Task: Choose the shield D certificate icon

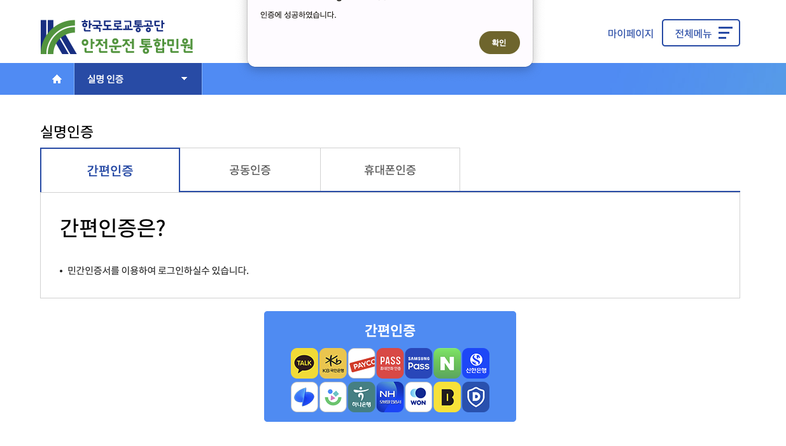Action: 475,397
